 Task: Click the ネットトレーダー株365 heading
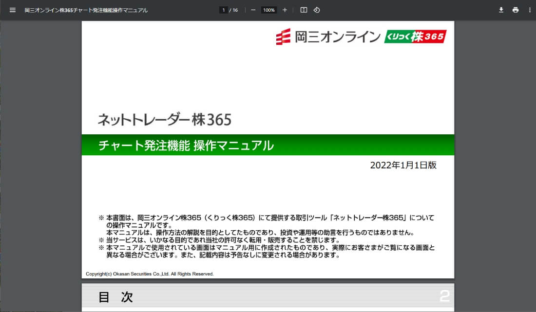(165, 119)
